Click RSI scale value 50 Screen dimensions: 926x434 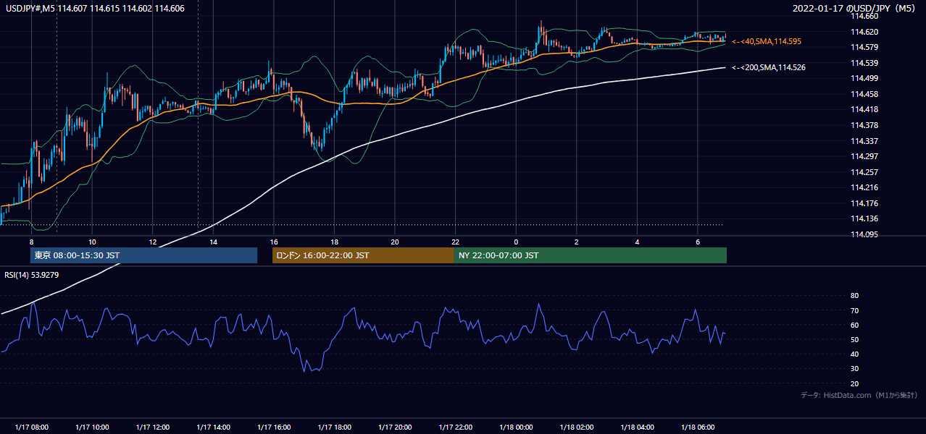(x=854, y=339)
